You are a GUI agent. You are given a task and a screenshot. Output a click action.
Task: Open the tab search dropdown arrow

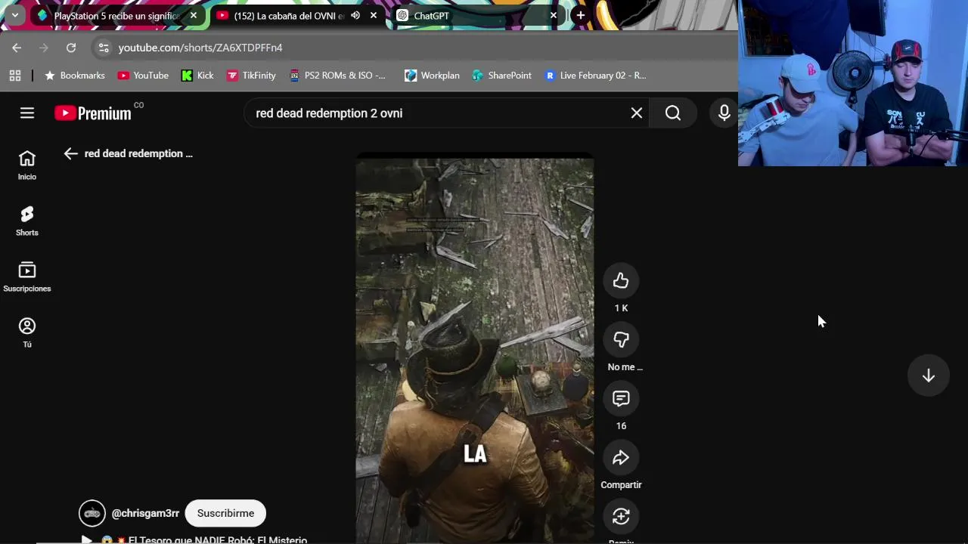[x=14, y=15]
